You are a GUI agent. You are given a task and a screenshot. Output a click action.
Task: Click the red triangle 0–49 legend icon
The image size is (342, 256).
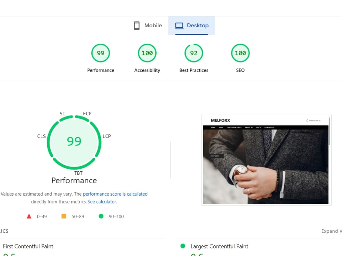click(x=29, y=216)
